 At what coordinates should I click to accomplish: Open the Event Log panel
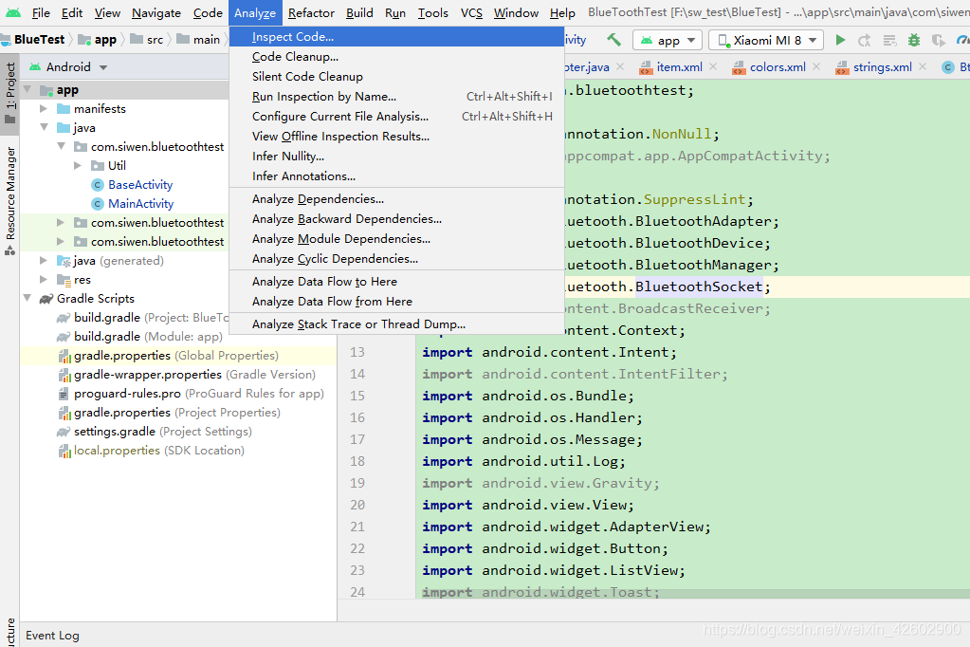coord(52,636)
